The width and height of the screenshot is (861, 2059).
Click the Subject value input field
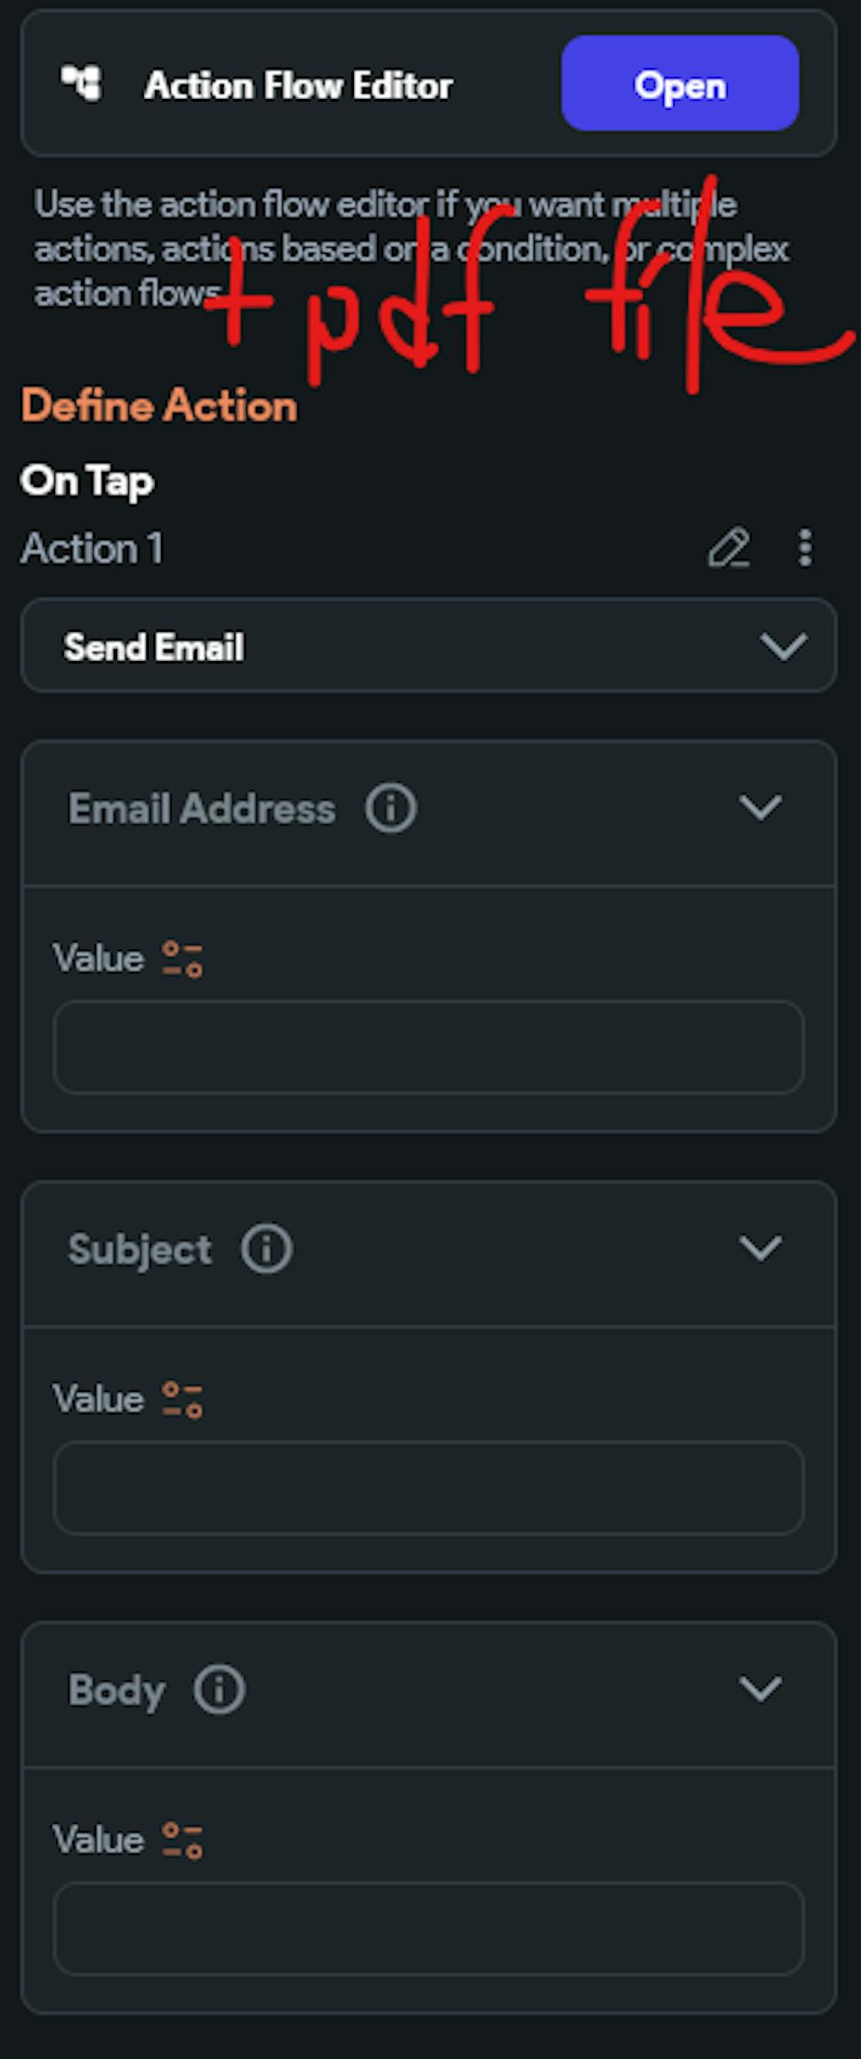(428, 1488)
